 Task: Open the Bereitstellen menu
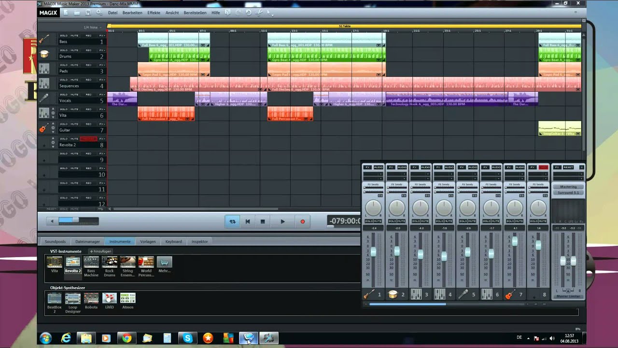coord(195,13)
